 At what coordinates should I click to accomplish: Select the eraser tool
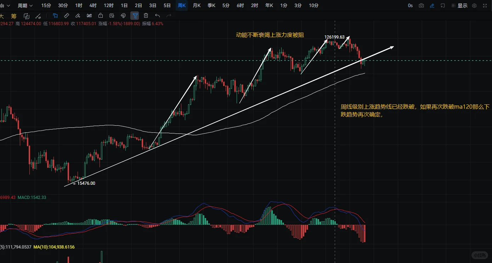tap(78, 16)
